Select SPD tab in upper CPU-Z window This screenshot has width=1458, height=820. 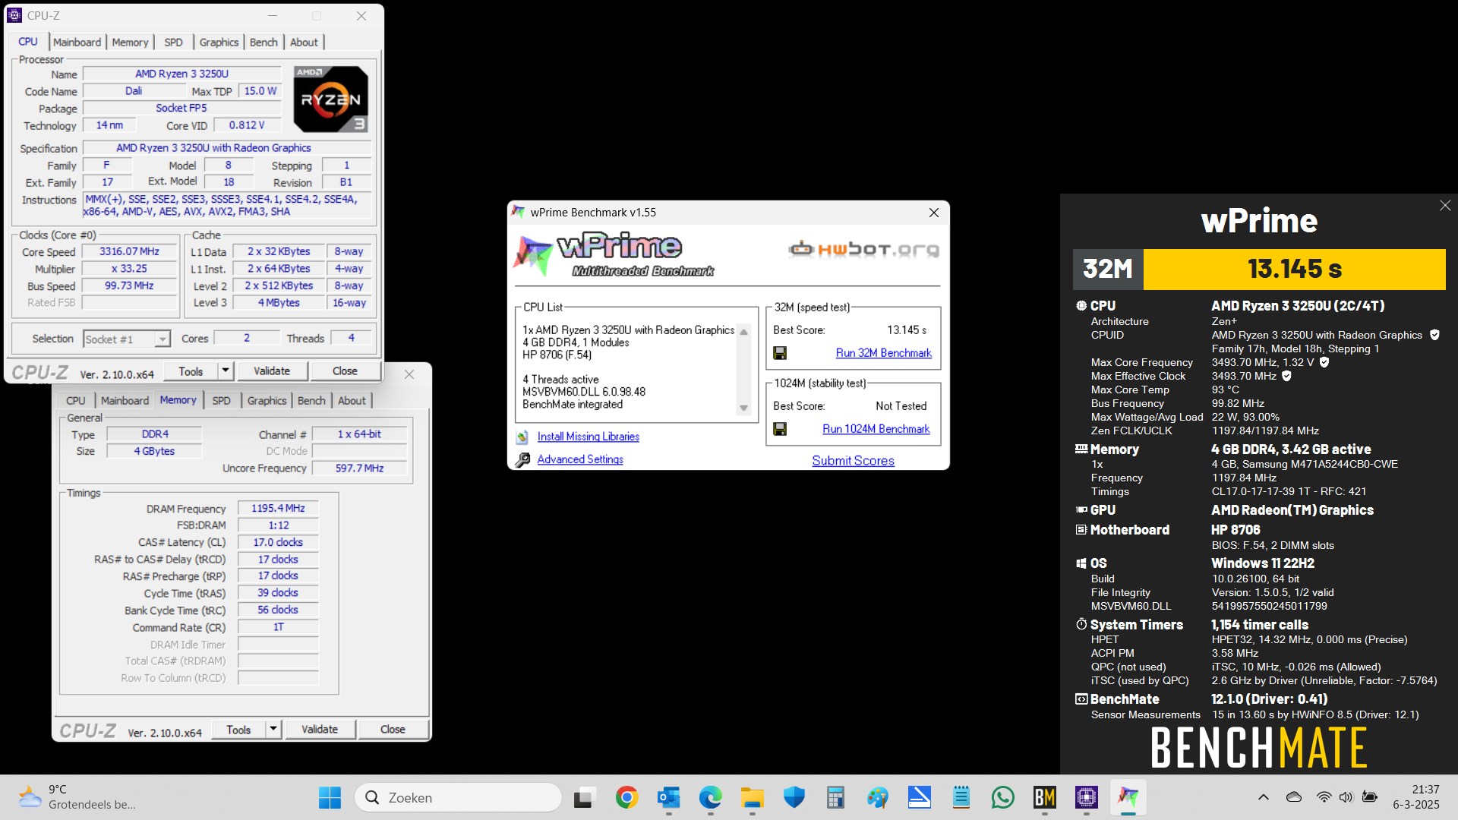pos(173,43)
